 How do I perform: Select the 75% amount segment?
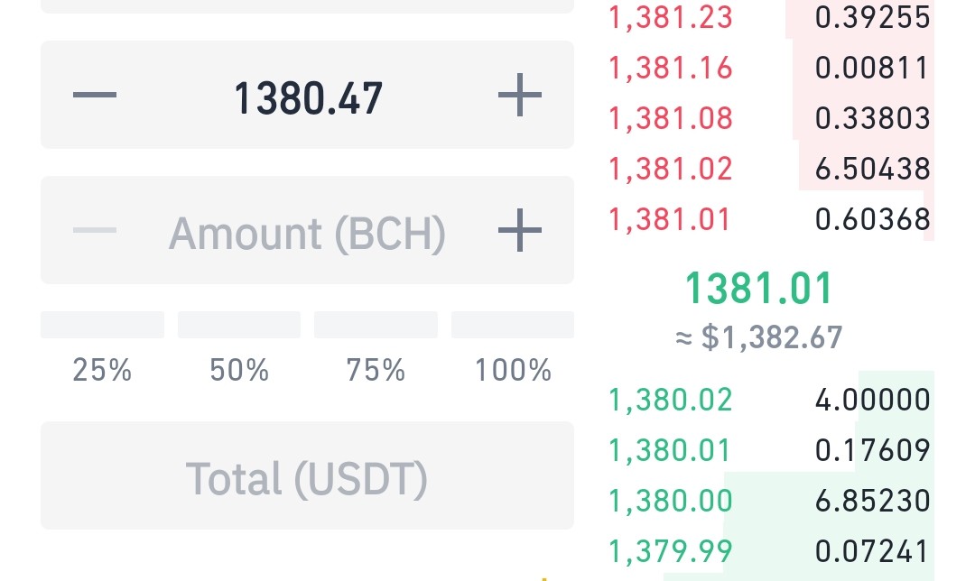[376, 325]
